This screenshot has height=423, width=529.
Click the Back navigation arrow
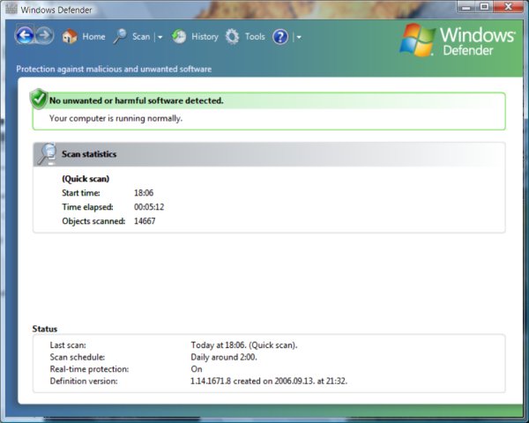coord(25,36)
